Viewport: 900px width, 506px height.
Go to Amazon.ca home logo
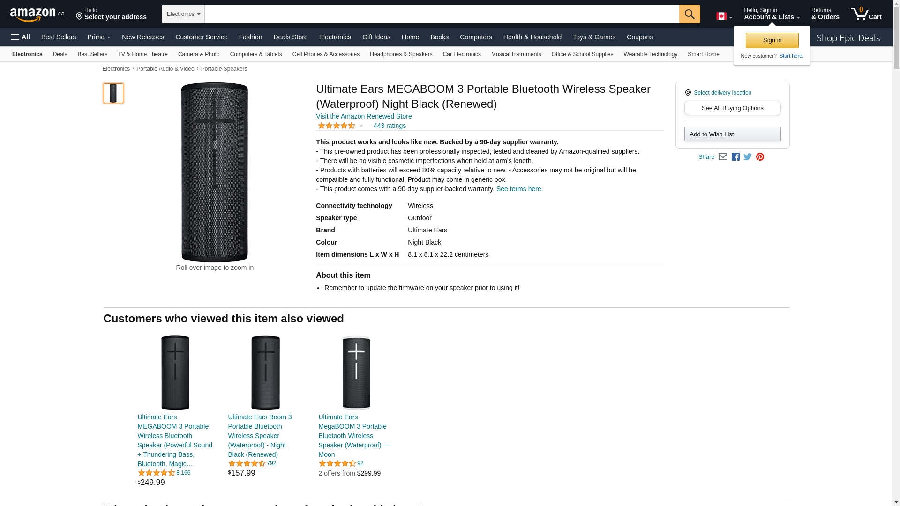tap(37, 15)
